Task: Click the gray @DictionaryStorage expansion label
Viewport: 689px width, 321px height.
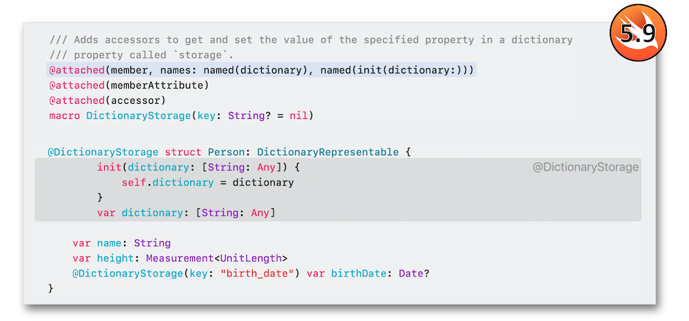Action: pyautogui.click(x=585, y=167)
